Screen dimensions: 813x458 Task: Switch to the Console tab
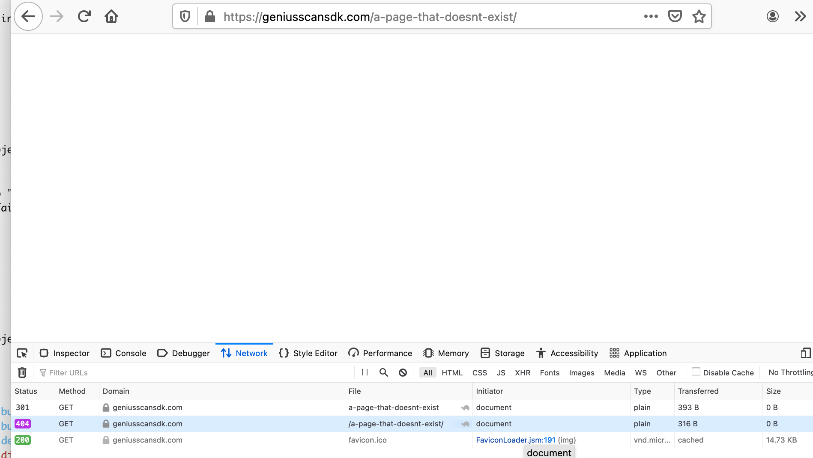(123, 353)
